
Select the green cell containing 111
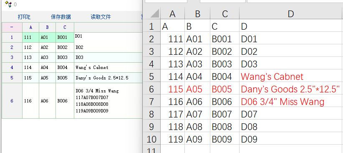click(x=31, y=38)
